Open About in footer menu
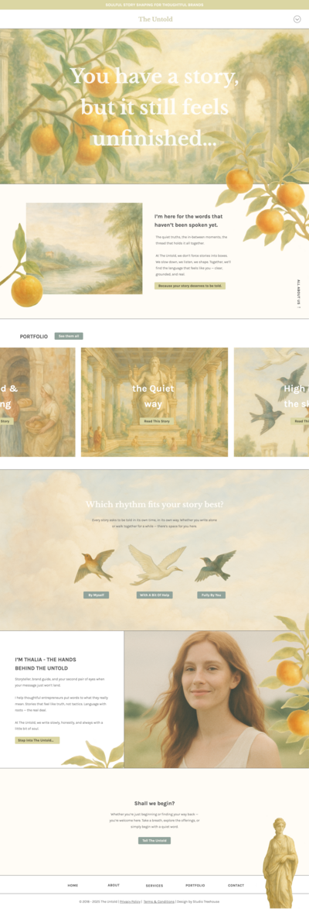This screenshot has width=309, height=909. [x=114, y=885]
